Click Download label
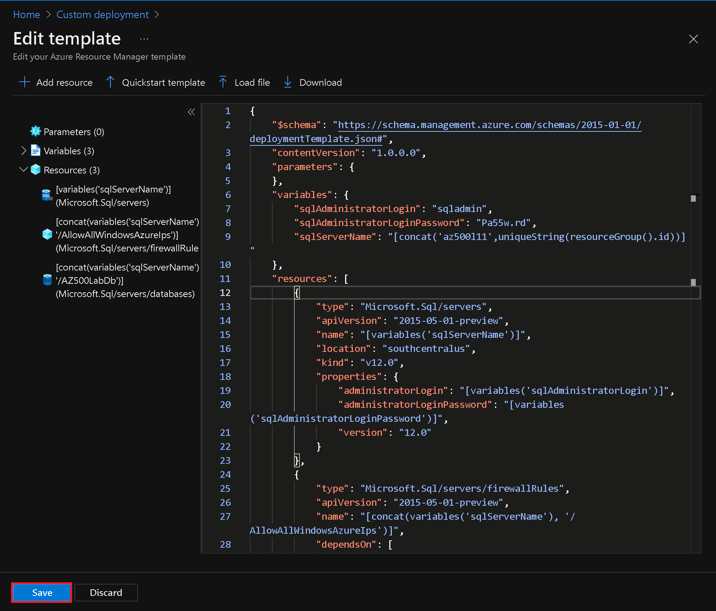Screen dimensions: 716x611 [320, 82]
